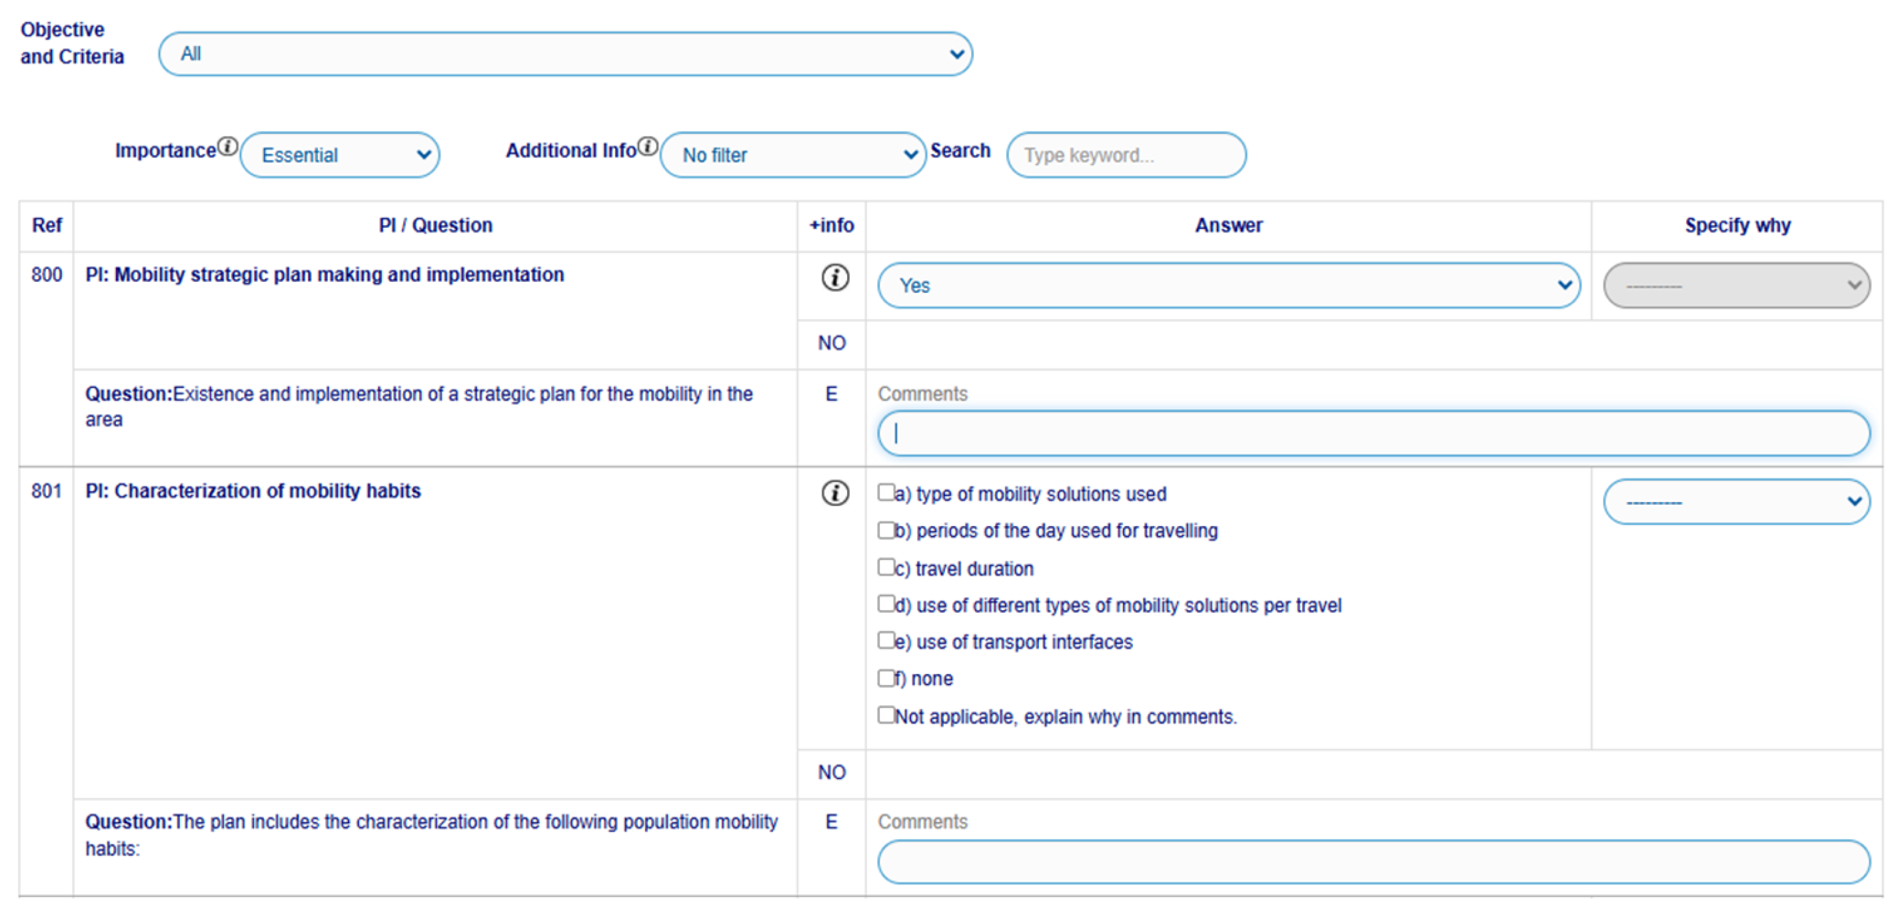The height and width of the screenshot is (911, 1896).
Task: Select the 'none' checkbox option
Action: [x=886, y=677]
